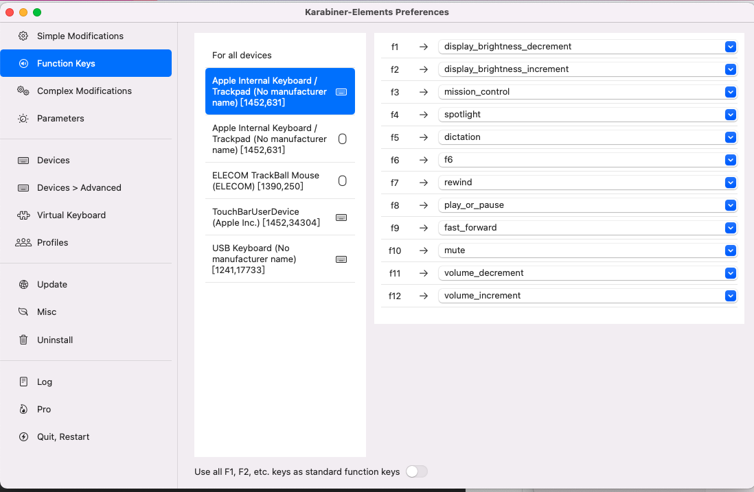Toggle Use all F1, F2 as standard function keys
The width and height of the screenshot is (754, 492).
point(416,472)
